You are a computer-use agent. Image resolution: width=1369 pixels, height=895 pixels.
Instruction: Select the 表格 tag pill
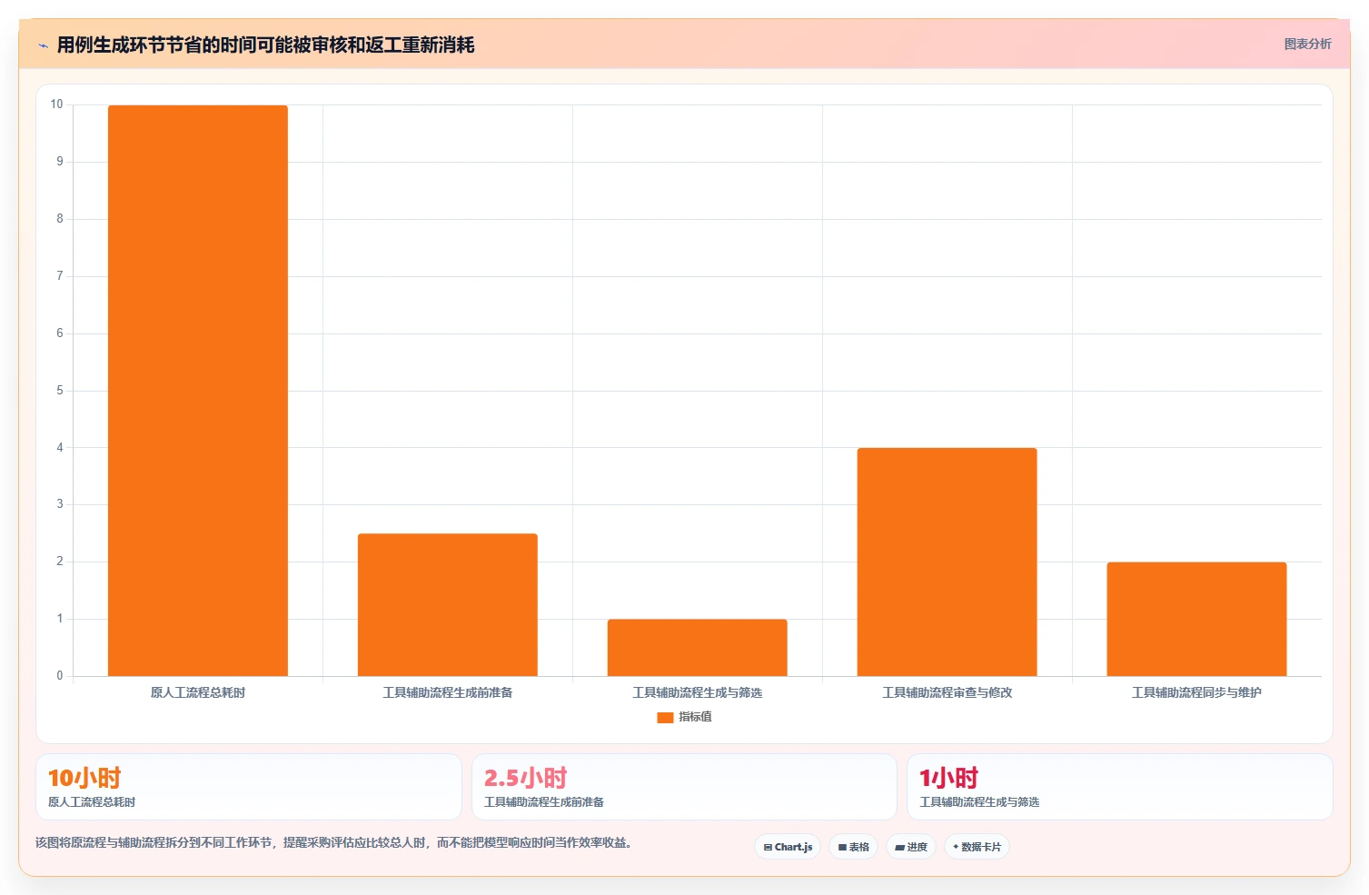853,847
